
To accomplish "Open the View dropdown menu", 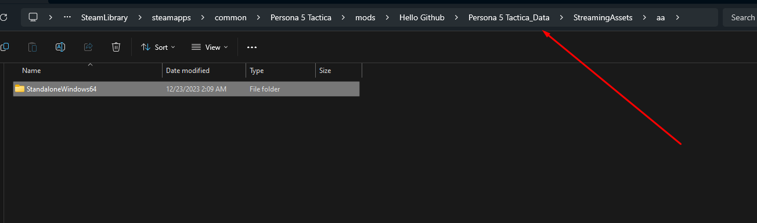I will (210, 47).
